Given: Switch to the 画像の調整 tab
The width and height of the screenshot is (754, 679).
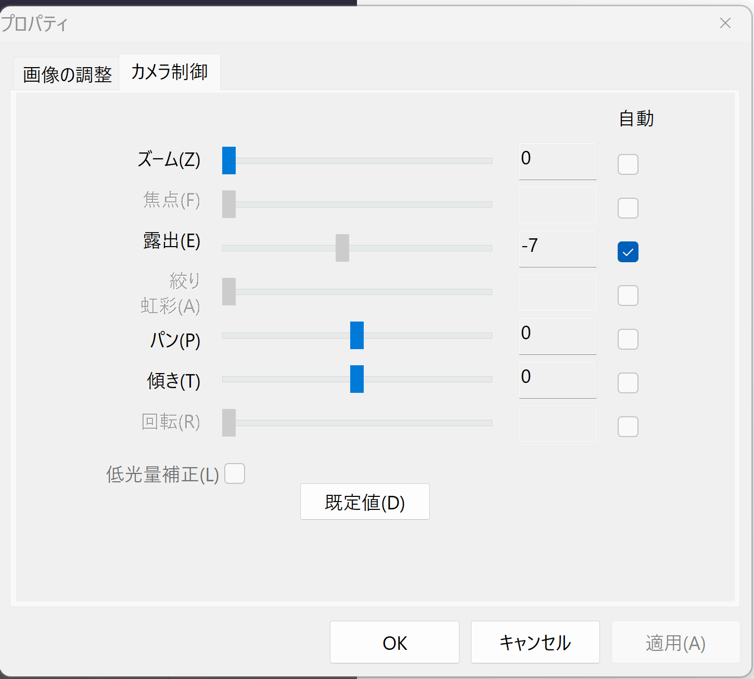Looking at the screenshot, I should pos(66,73).
